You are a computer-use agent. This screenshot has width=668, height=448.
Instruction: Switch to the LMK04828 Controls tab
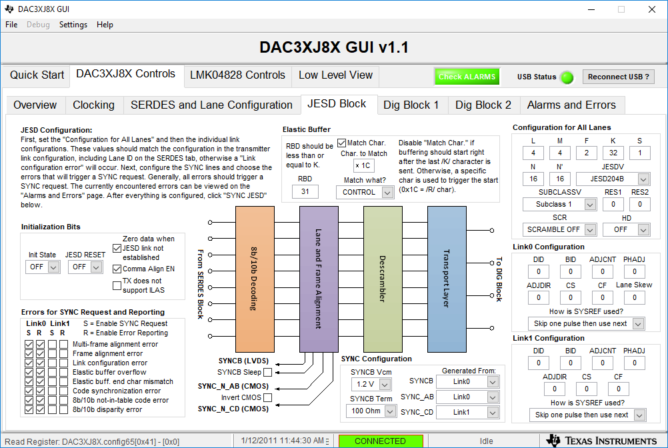tap(237, 75)
